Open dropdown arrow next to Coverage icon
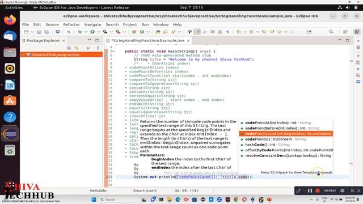363x204 pixels. click(111, 32)
